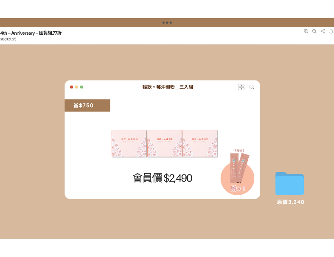
Task: Click the zoom out magnifier icon
Action: [x=314, y=31]
